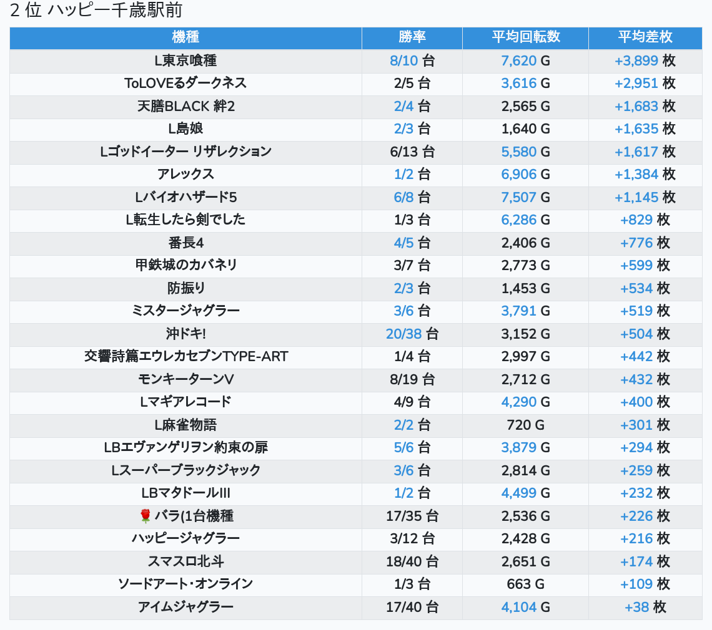Click win rate 6/13 台 for Lゴッドイーター
Viewport: 712px width, 630px height.
pos(412,152)
